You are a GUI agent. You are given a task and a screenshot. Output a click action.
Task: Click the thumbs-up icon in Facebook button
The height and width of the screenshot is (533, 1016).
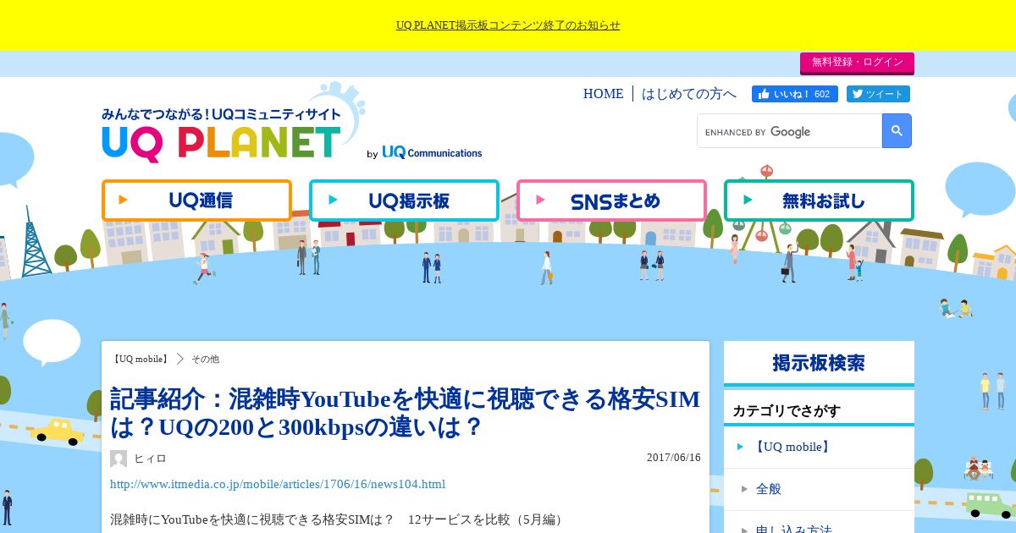pos(764,94)
